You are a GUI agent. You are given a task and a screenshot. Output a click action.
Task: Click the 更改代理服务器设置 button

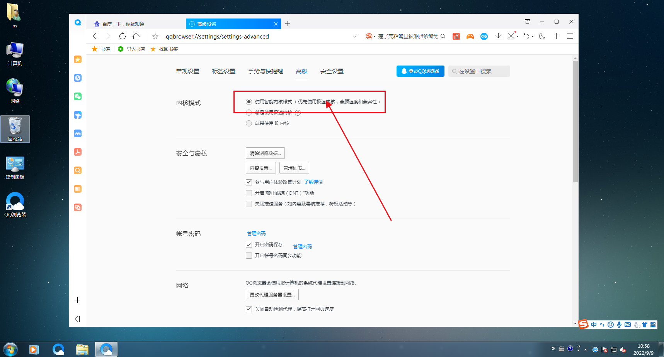(272, 295)
